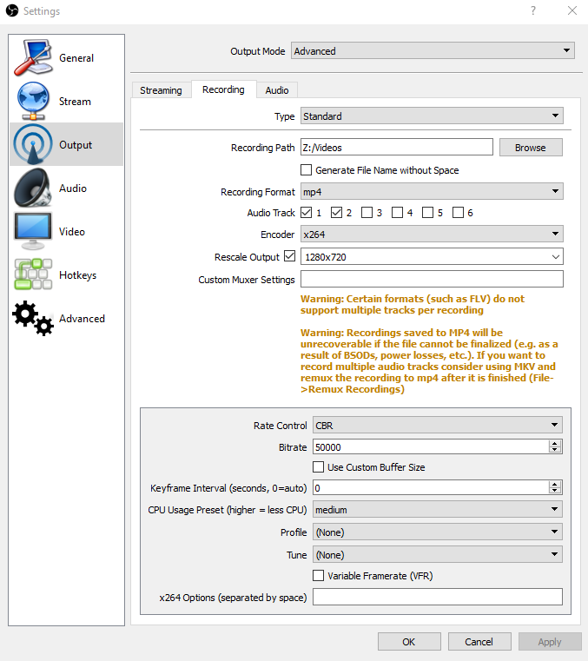Enable Generate File Name without Space

click(x=306, y=170)
